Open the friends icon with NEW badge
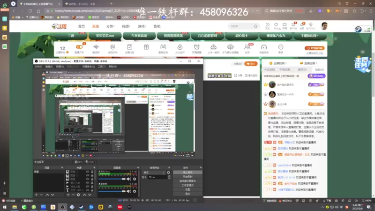Image resolution: width=375 pixels, height=211 pixels. coord(247,47)
